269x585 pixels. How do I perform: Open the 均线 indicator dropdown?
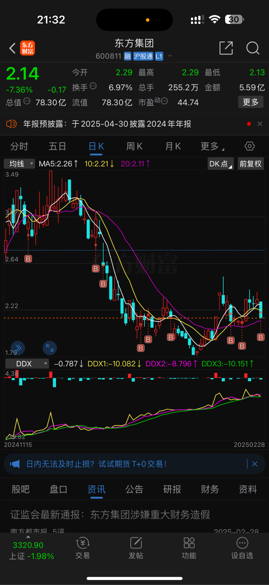pyautogui.click(x=20, y=164)
